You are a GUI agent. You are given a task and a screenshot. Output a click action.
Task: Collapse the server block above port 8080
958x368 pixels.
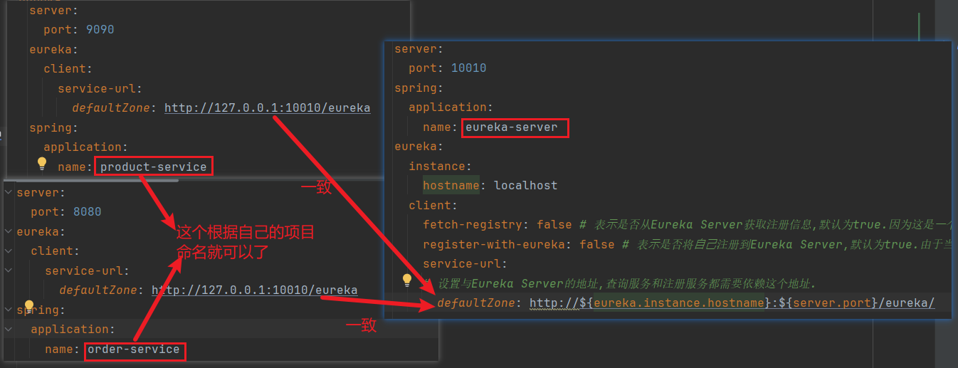[8, 193]
